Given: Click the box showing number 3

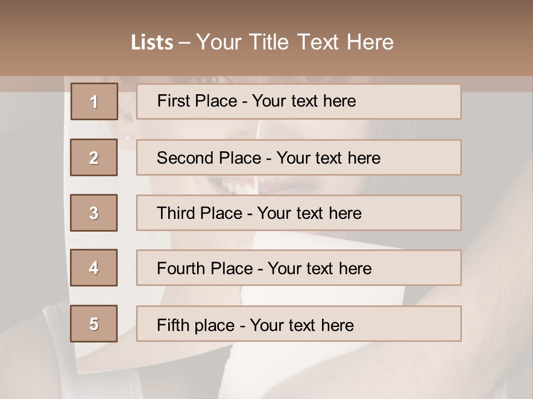Looking at the screenshot, I should point(94,213).
